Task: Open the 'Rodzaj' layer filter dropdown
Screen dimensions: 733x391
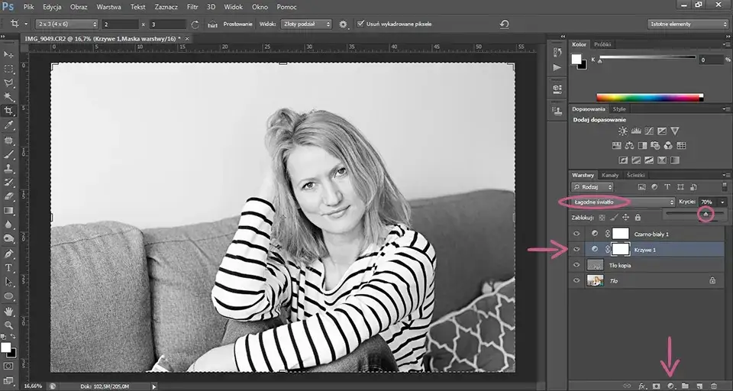Action: (592, 186)
